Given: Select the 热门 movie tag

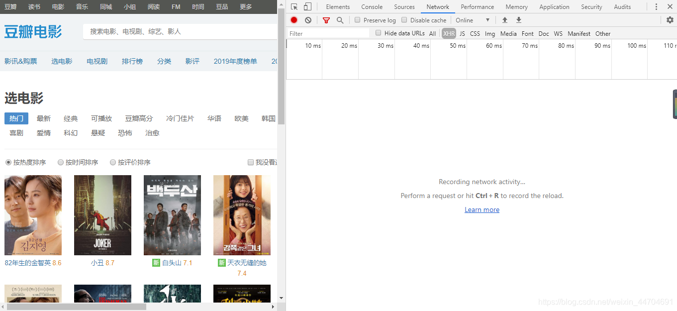Looking at the screenshot, I should (16, 118).
